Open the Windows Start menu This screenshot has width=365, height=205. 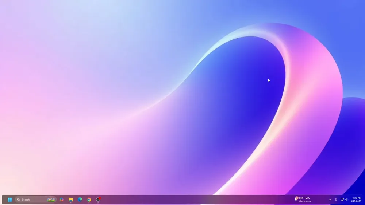click(x=10, y=200)
